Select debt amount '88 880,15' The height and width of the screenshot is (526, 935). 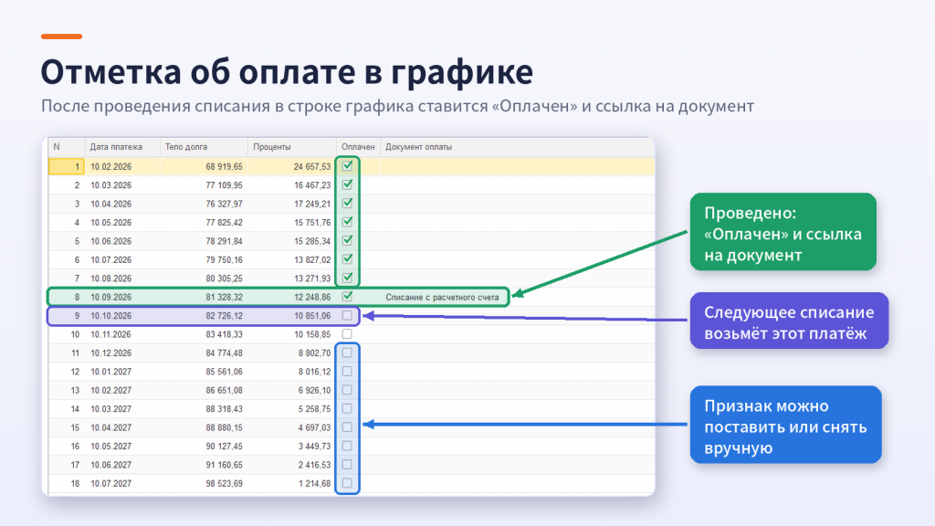[x=225, y=427]
